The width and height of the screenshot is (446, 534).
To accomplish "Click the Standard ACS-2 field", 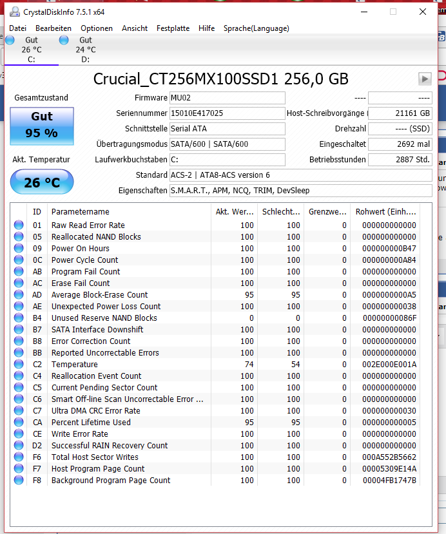I will coord(301,175).
